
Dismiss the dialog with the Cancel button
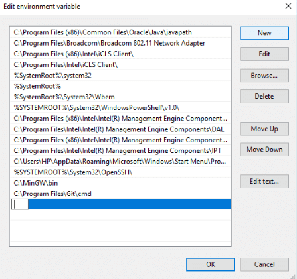pos(264,264)
